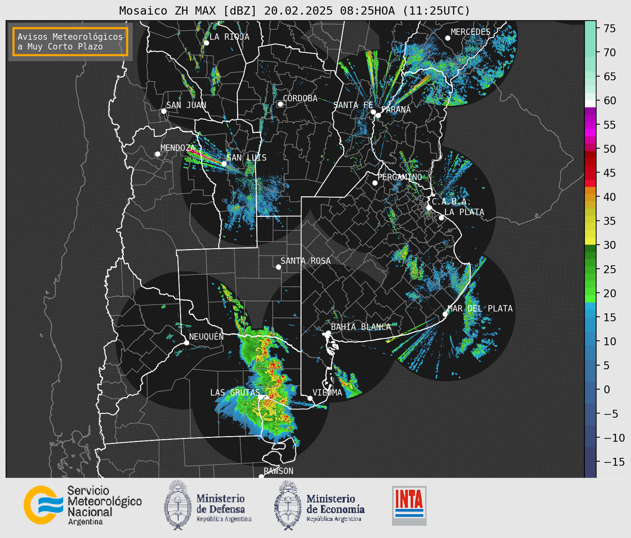Viewport: 631px width, 538px height.
Task: Click the red 45 dBZ color on the scale
Action: (590, 173)
